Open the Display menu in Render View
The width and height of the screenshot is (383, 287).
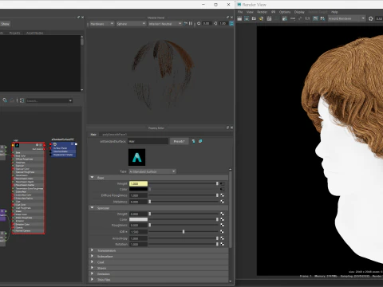[299, 12]
